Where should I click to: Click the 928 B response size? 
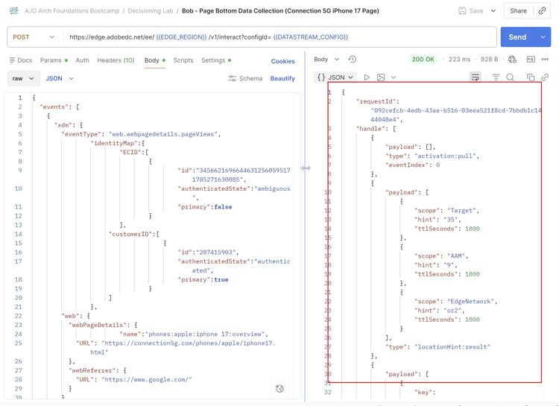pos(489,59)
